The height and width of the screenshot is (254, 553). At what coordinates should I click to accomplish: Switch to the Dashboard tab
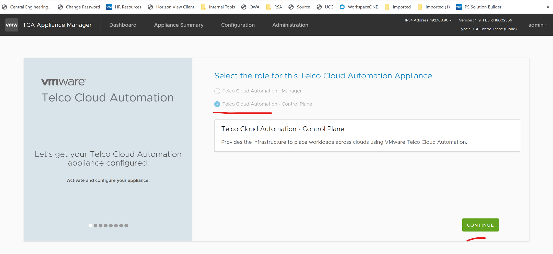pyautogui.click(x=123, y=25)
